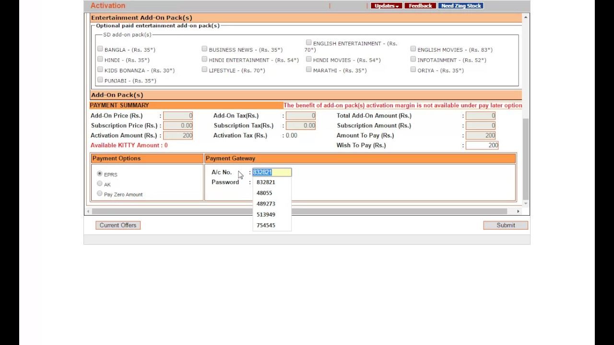The width and height of the screenshot is (614, 345).
Task: Tick the MARATHI pack checkbox
Action: point(308,69)
